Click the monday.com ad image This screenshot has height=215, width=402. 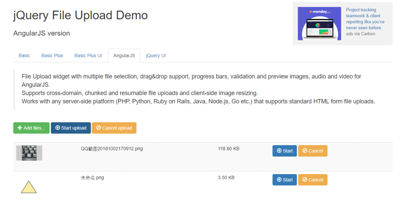pyautogui.click(x=319, y=23)
